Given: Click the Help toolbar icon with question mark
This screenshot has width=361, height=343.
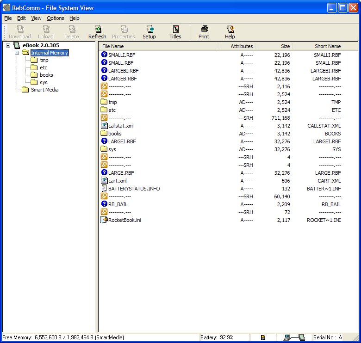Looking at the screenshot, I should (x=230, y=29).
